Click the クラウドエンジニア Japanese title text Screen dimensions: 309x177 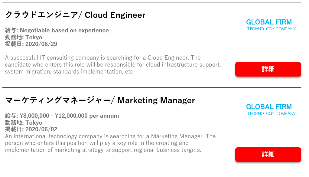[42, 15]
